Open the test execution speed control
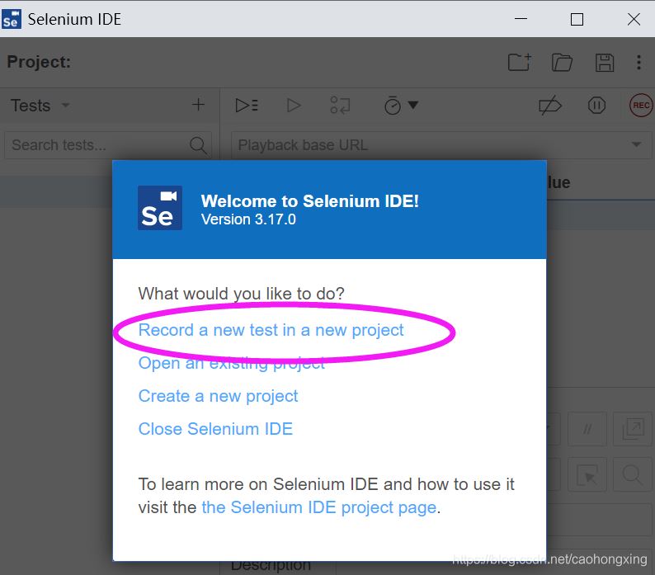The height and width of the screenshot is (575, 655). [x=401, y=106]
